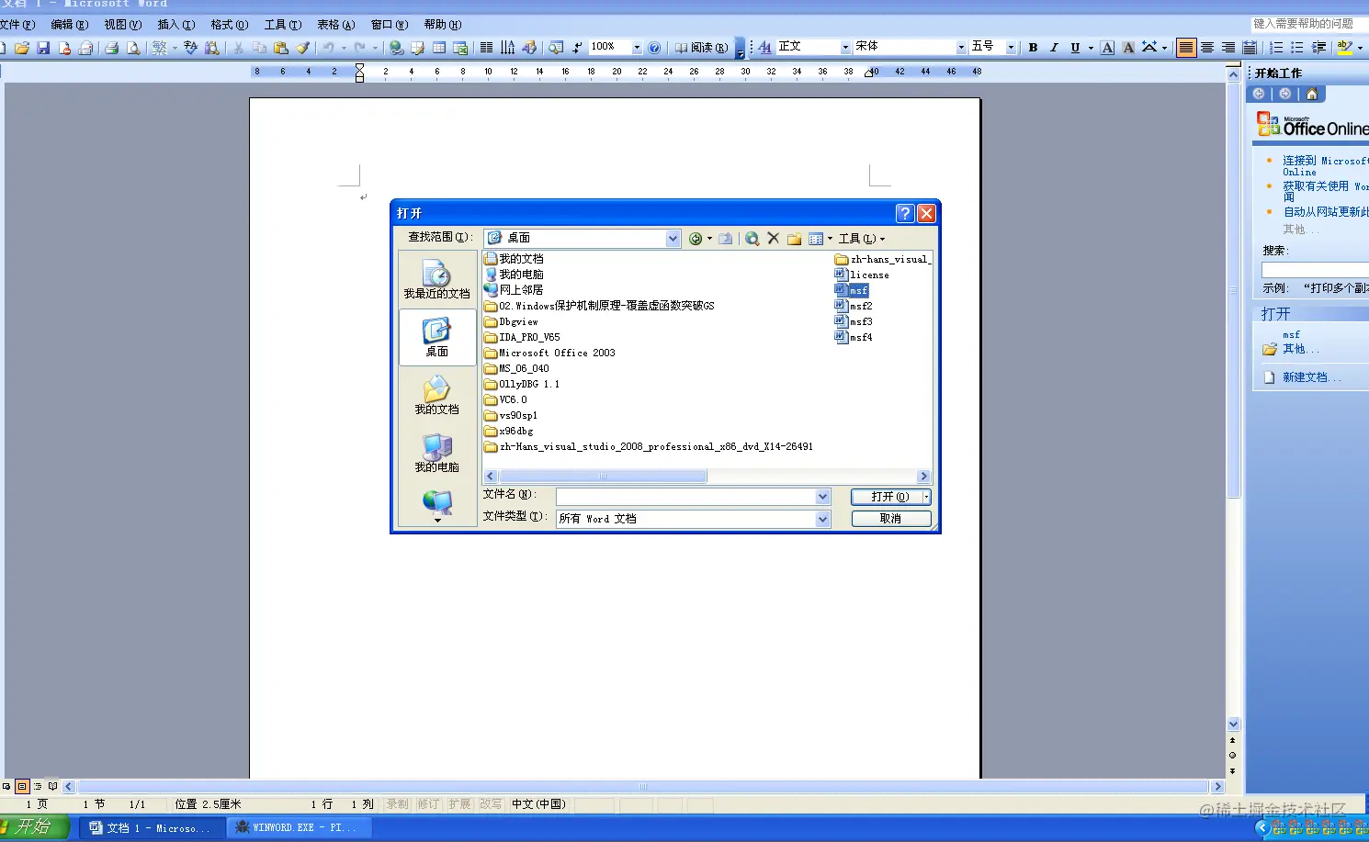
Task: Click the Windows 开始 Start button
Action: [33, 827]
